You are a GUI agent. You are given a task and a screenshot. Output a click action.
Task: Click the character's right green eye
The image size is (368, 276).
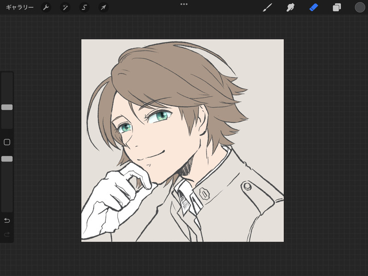tap(125, 128)
